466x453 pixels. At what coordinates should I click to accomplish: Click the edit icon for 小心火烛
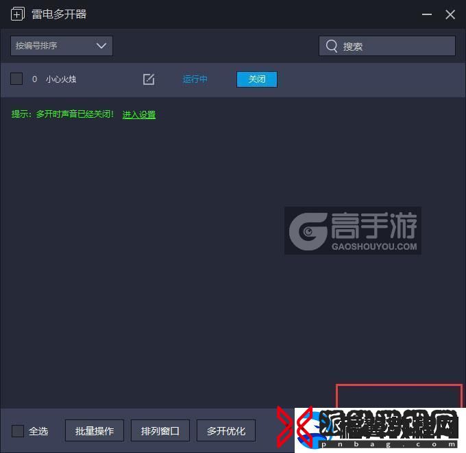coord(149,79)
